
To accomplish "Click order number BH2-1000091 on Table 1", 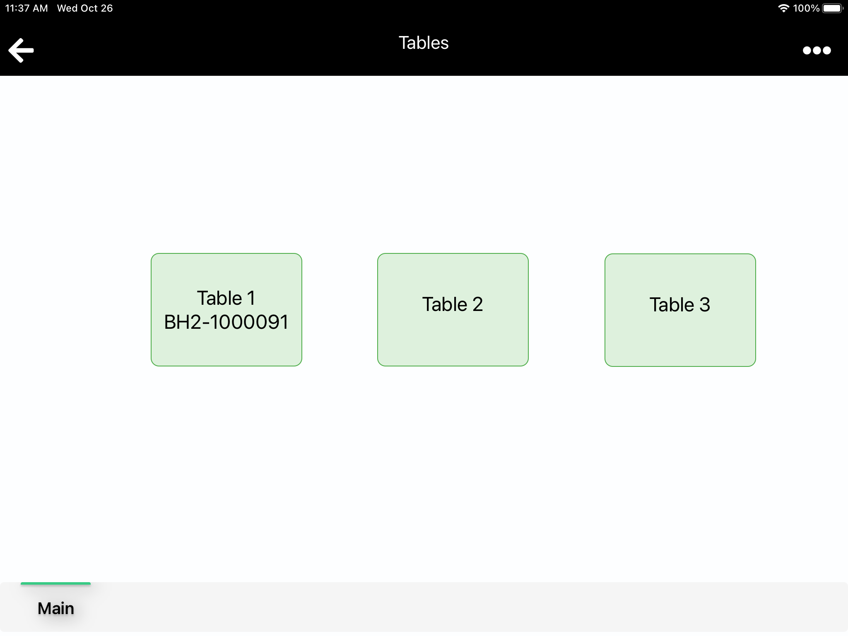I will pos(226,322).
